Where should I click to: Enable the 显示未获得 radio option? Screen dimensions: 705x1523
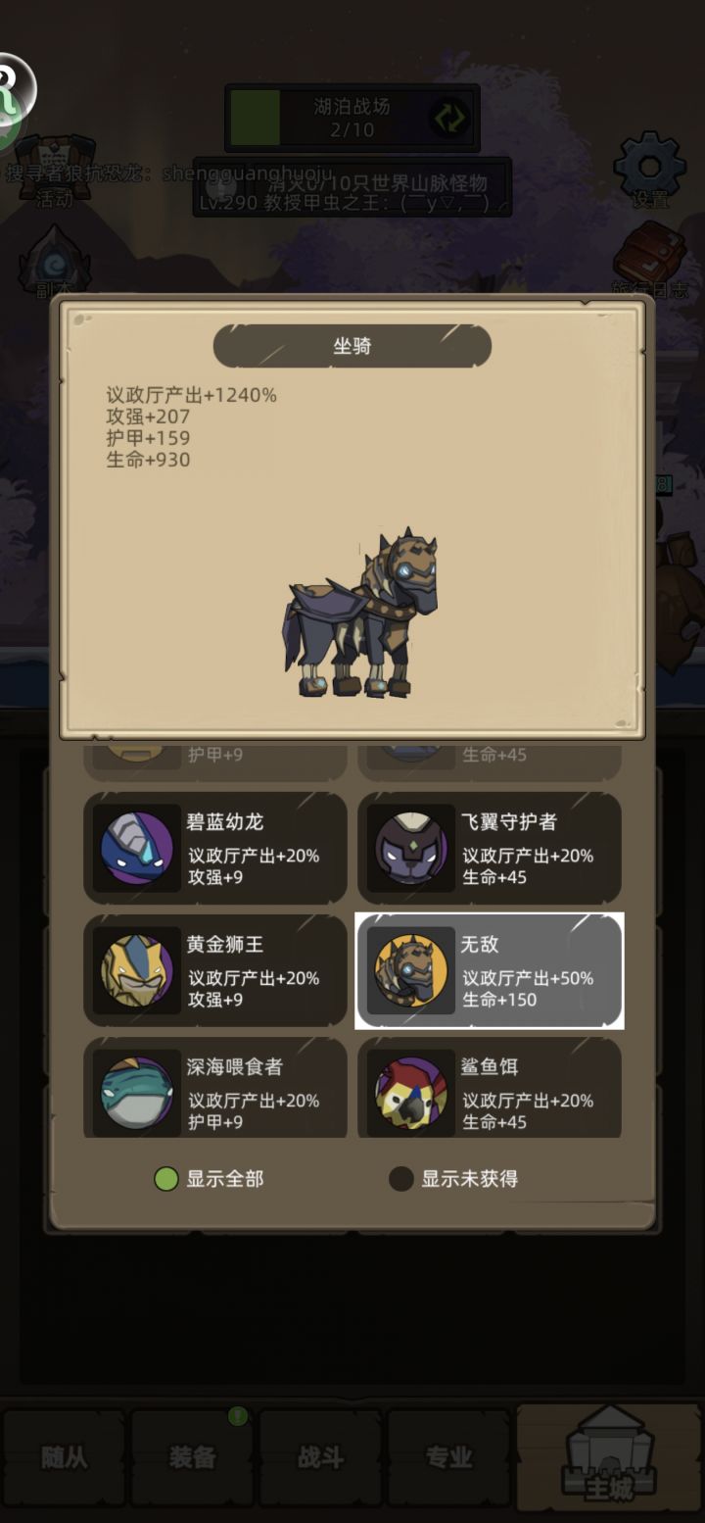[x=400, y=1178]
